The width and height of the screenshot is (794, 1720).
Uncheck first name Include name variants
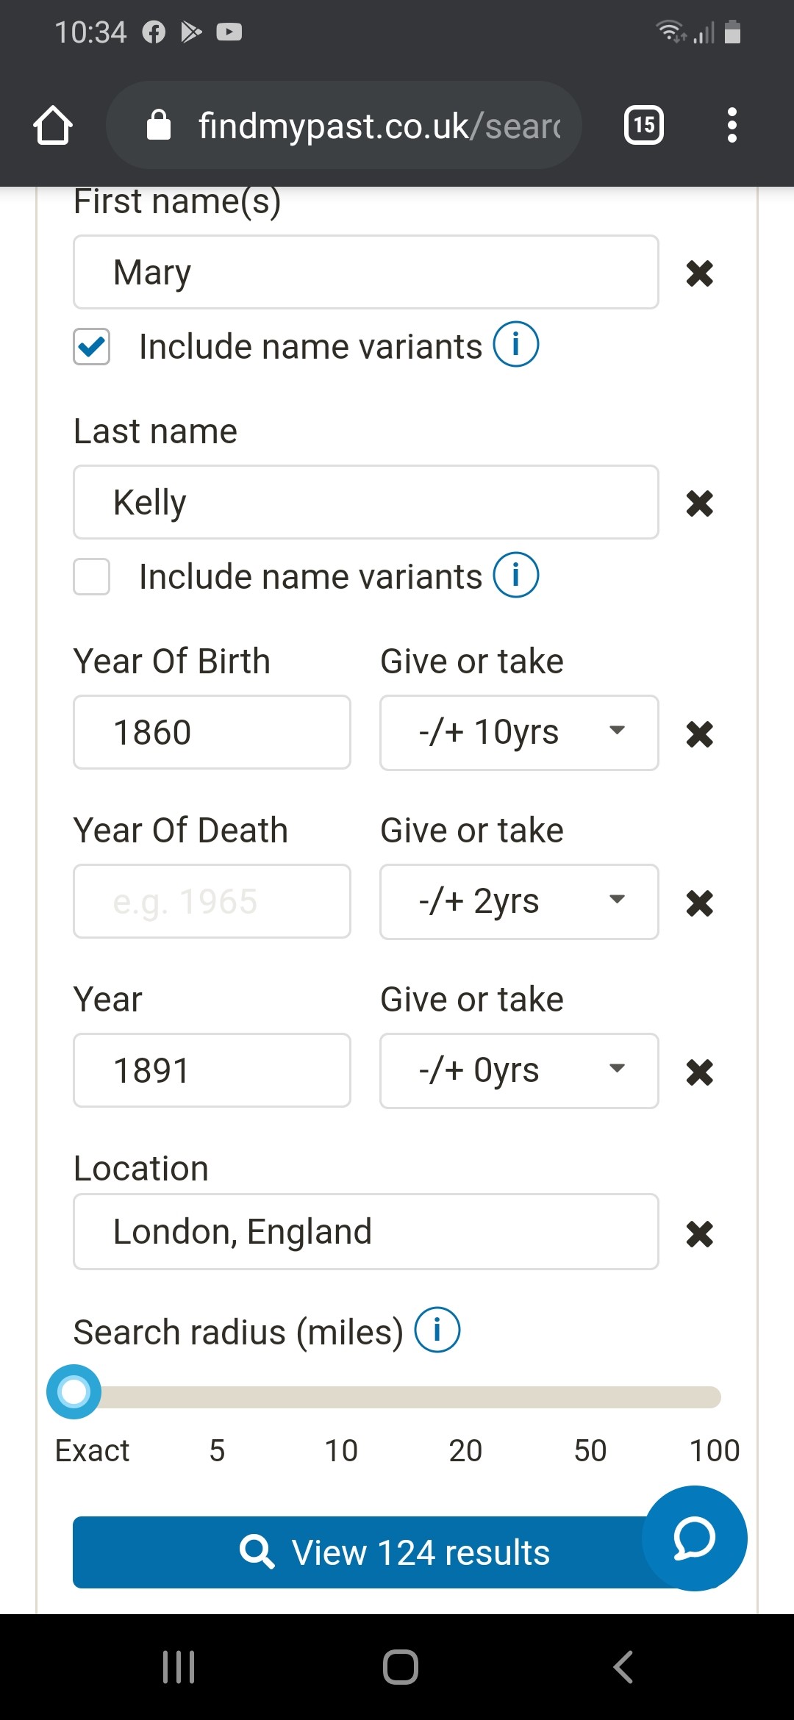[x=92, y=346]
